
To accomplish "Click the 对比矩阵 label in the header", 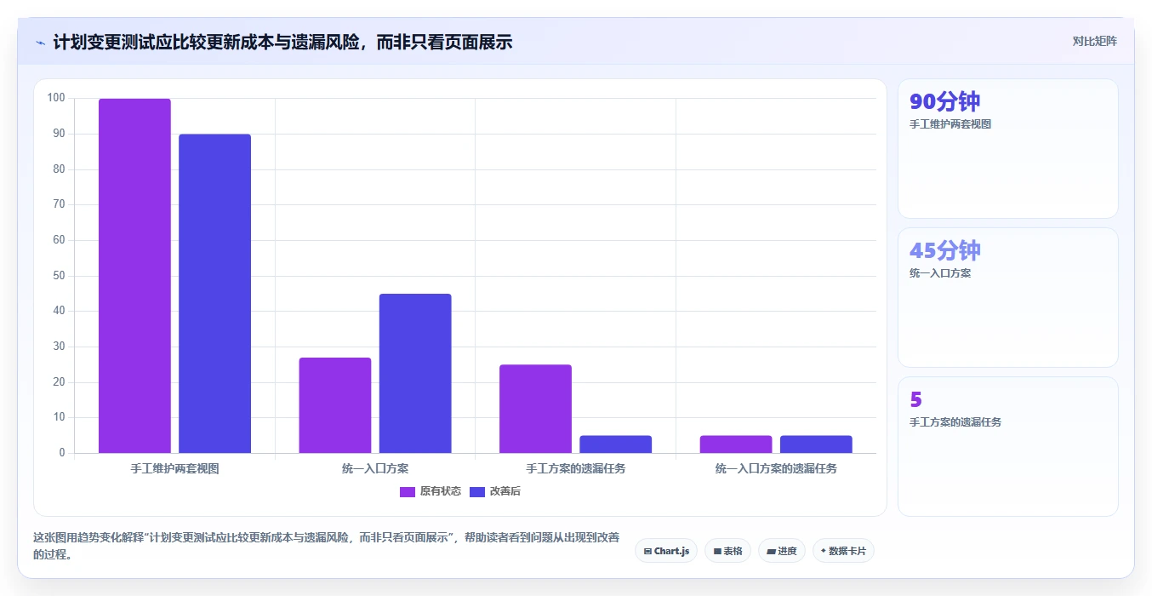I will (x=1094, y=41).
